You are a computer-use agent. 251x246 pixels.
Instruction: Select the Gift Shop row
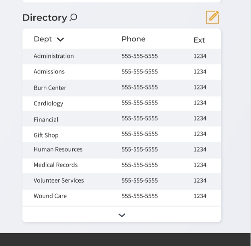[46, 135]
